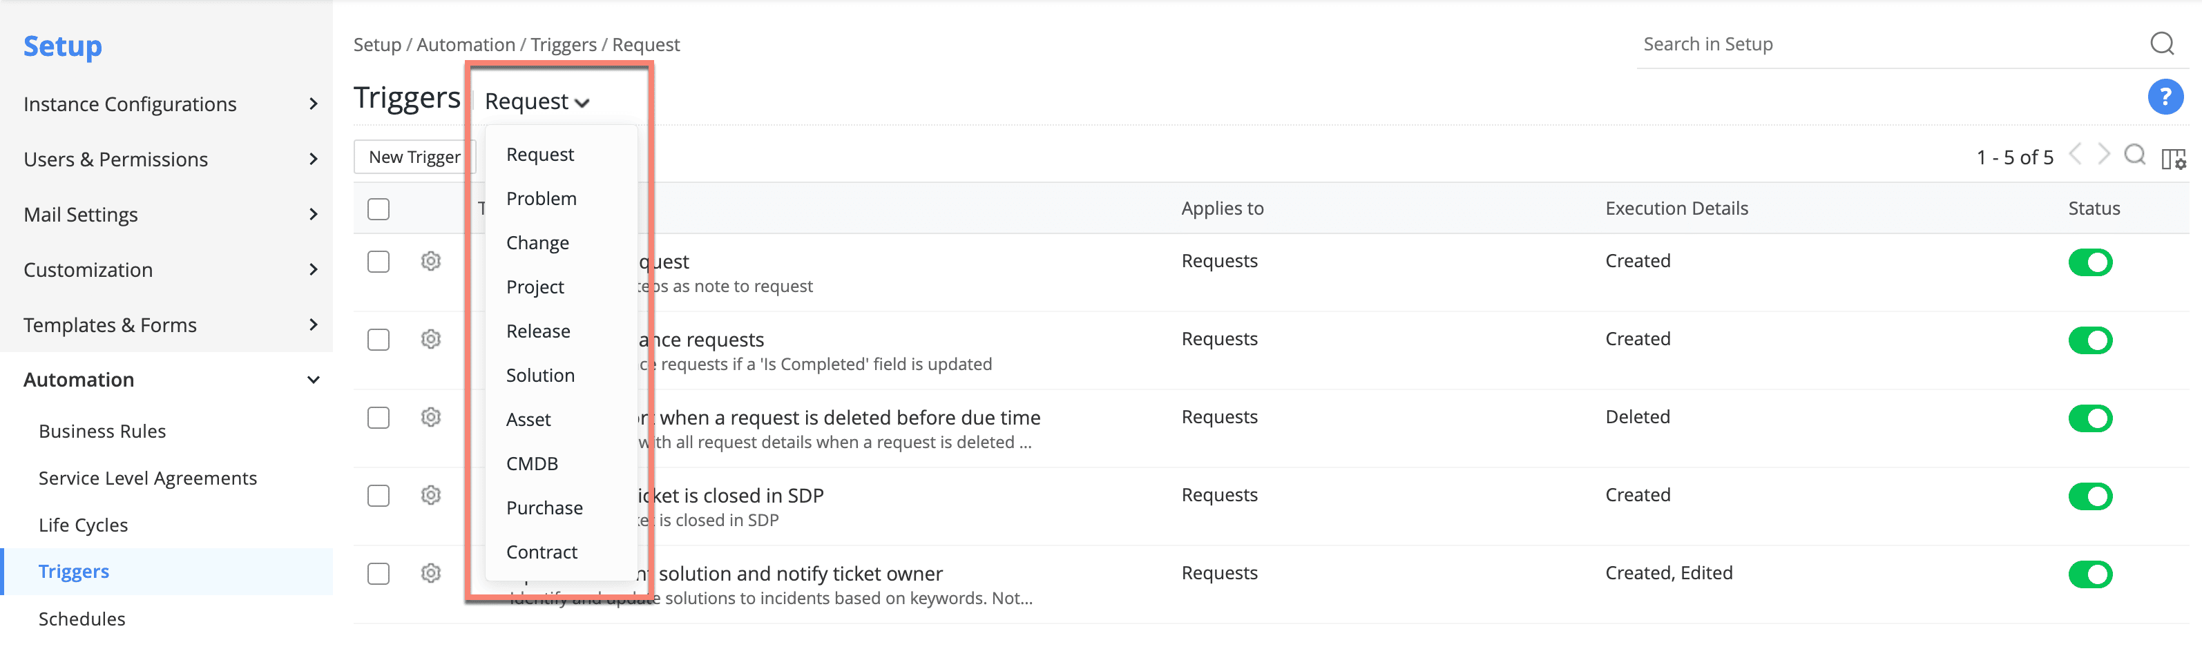Select Problem from the module dropdown list

(x=541, y=199)
